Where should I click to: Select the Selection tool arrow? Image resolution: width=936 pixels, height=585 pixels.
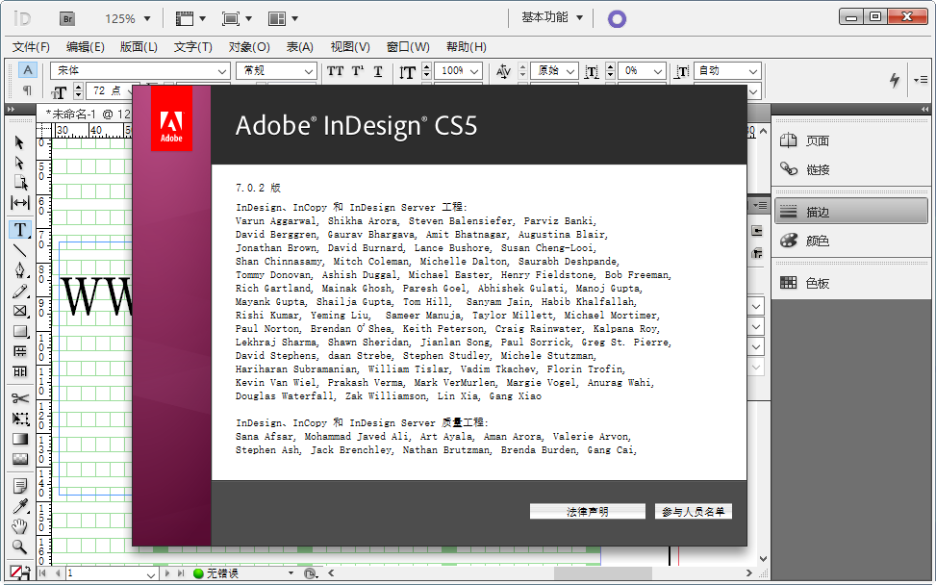[x=19, y=142]
